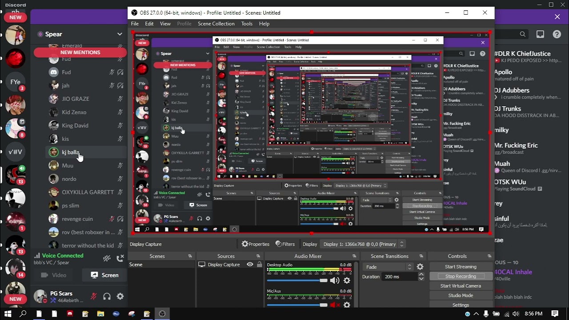This screenshot has width=569, height=320.
Task: Open red Discord icon in taskbar
Action: tap(70, 314)
